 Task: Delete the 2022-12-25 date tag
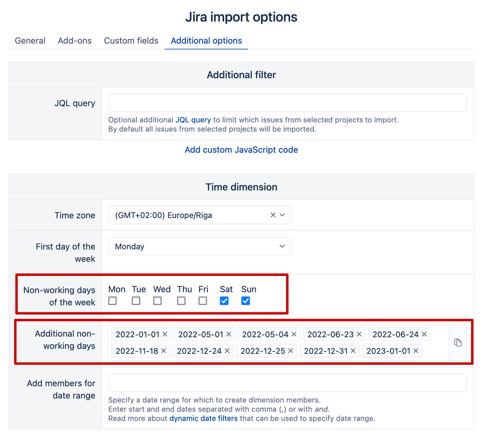click(x=290, y=351)
